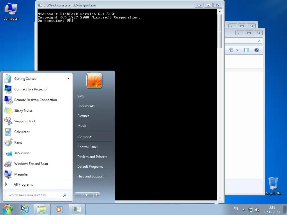Open Remote Desktop Connection
Viewport: 287px width, 215px height.
click(x=38, y=100)
